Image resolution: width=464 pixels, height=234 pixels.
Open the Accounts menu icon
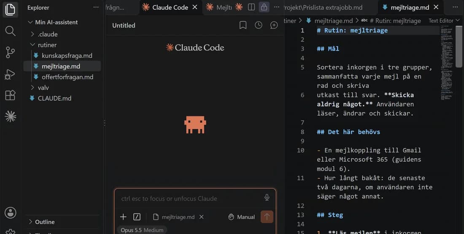pos(11,213)
